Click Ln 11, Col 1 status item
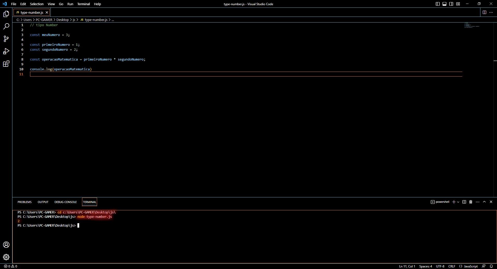The image size is (497, 269). 407,266
